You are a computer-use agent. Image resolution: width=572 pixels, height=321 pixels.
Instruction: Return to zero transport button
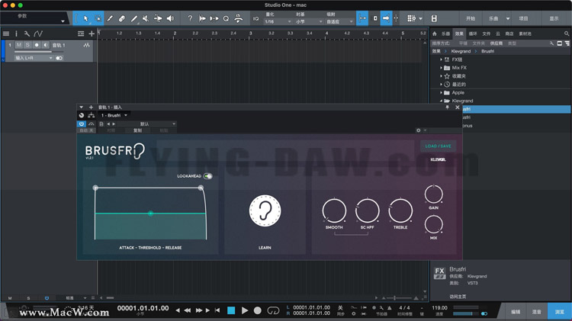click(217, 310)
